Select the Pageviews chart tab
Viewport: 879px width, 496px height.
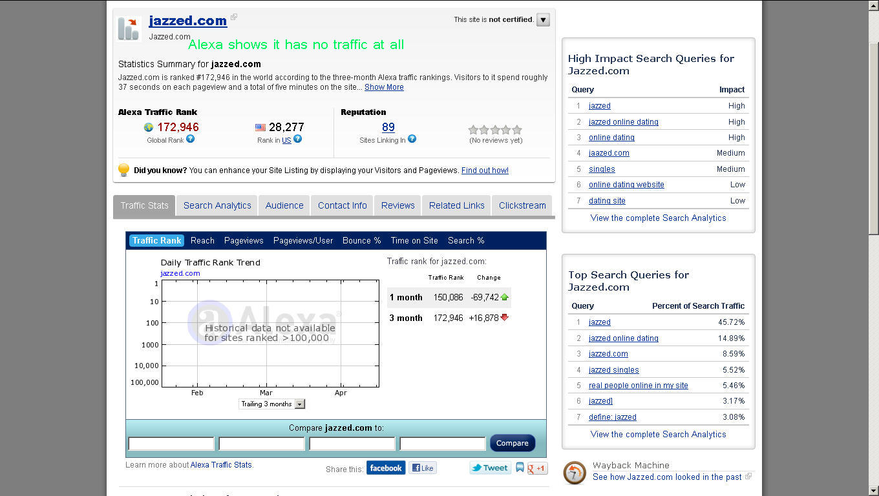(244, 240)
